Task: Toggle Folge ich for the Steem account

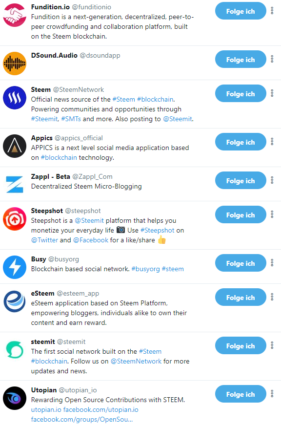Action: pyautogui.click(x=241, y=94)
